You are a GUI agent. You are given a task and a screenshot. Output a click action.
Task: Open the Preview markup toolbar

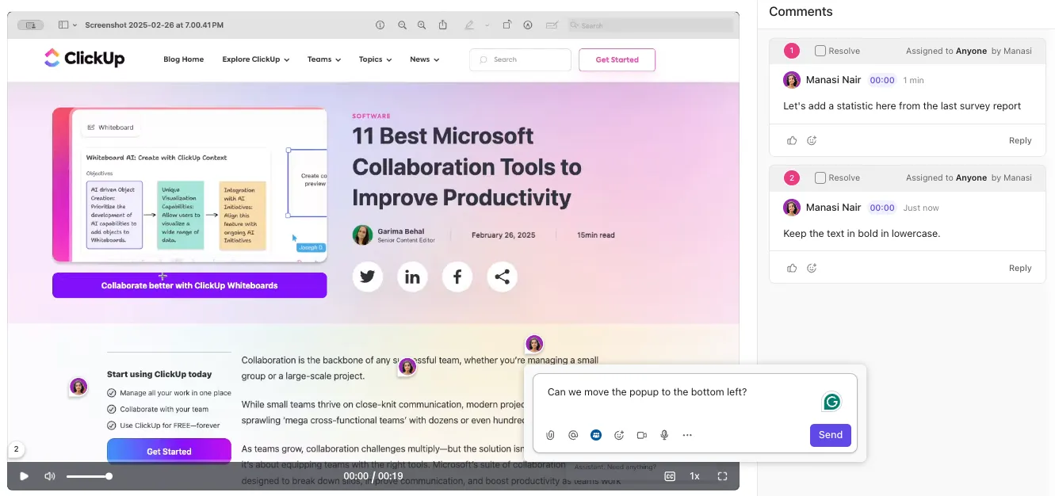528,25
